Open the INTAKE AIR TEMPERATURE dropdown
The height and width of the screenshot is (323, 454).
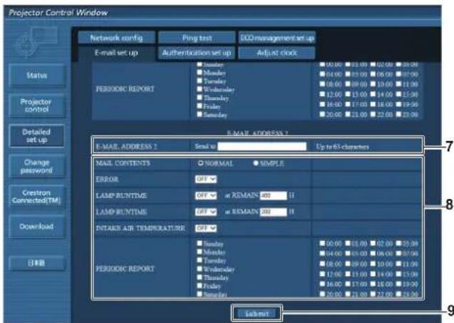click(205, 228)
